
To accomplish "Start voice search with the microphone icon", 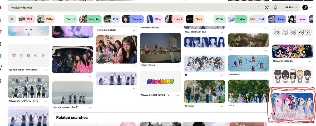I will pyautogui.click(x=275, y=8).
